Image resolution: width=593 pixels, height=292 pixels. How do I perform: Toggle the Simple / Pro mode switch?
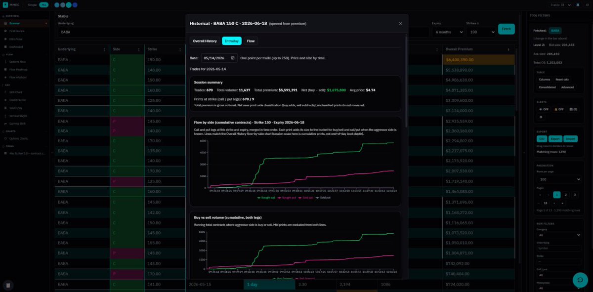click(38, 5)
